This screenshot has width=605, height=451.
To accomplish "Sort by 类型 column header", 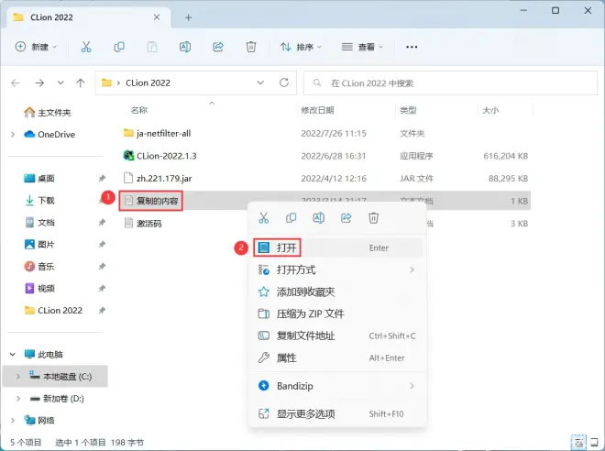I will click(408, 110).
